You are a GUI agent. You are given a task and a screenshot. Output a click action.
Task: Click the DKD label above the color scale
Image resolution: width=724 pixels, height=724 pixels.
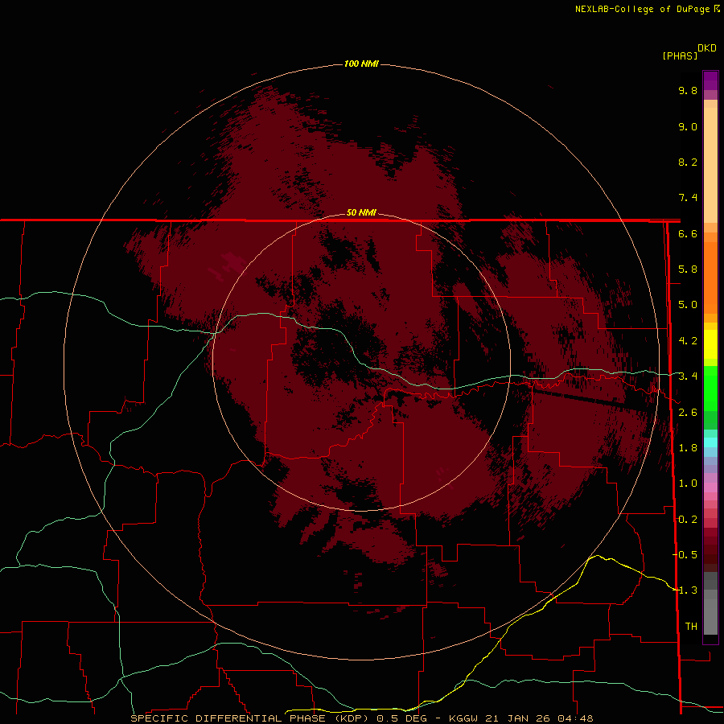click(707, 47)
